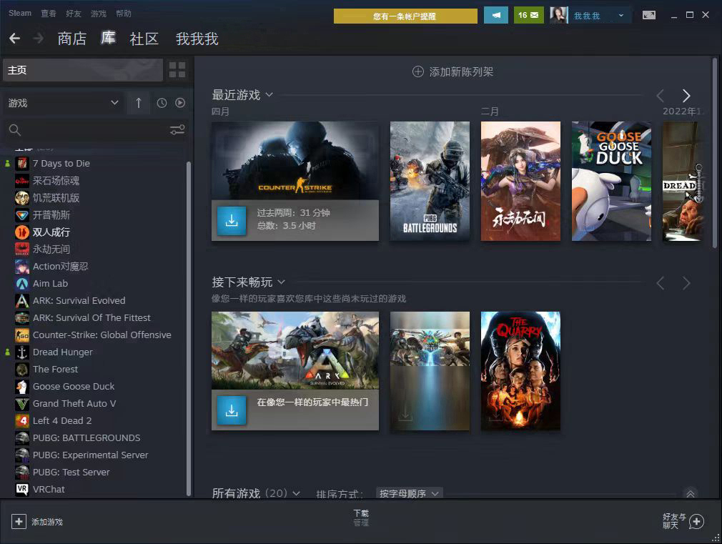This screenshot has height=544, width=722.
Task: Go to the 商店 tab
Action: tap(71, 39)
